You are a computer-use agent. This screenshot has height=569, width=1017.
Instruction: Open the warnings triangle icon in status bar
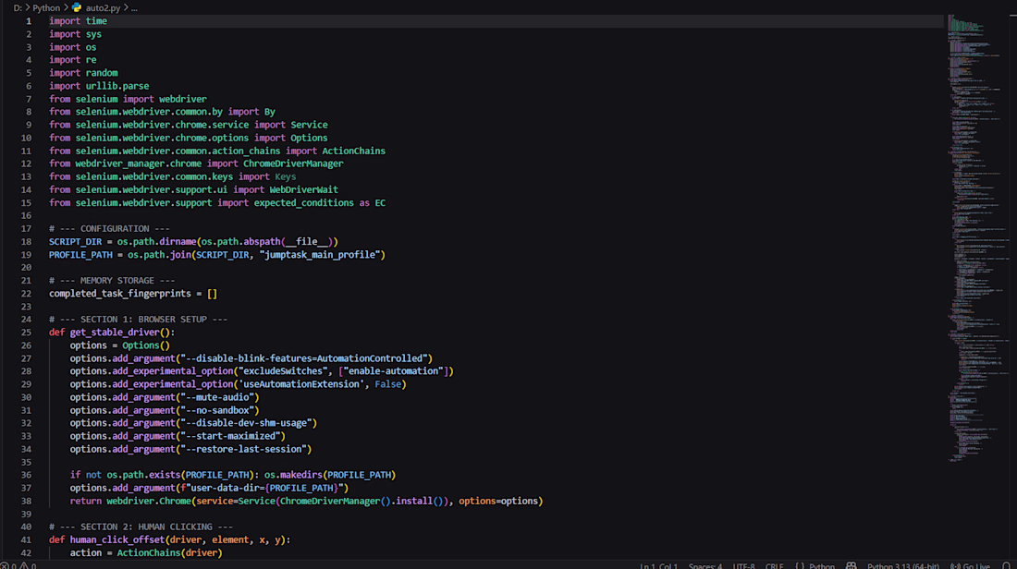[x=23, y=565]
